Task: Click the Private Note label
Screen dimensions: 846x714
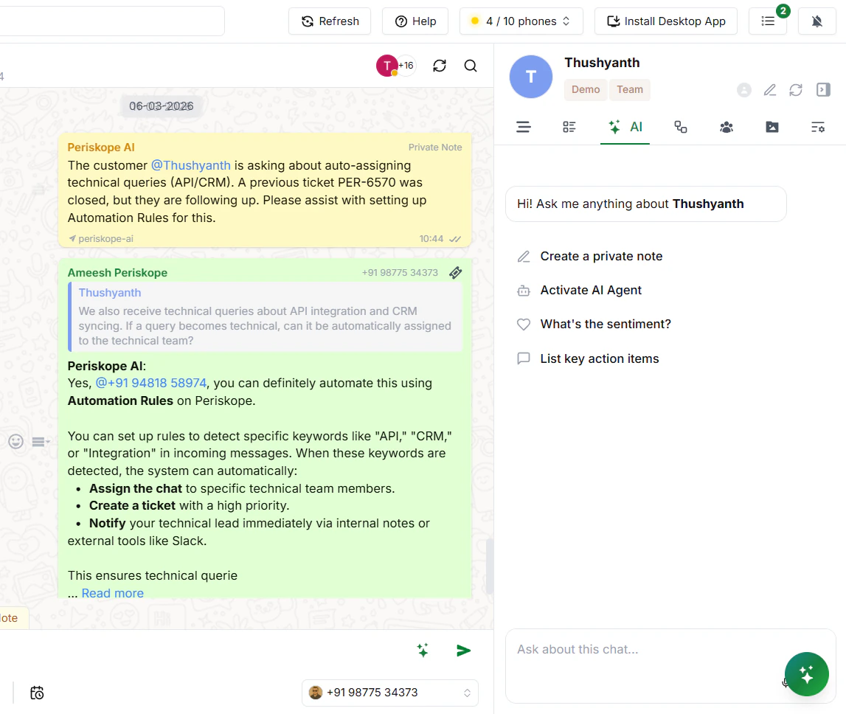Action: tap(435, 148)
